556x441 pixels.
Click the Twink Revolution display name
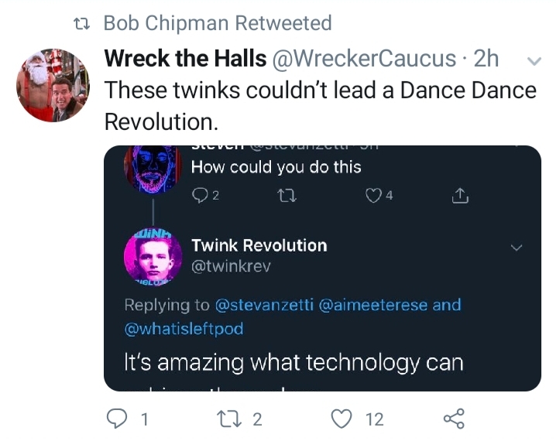259,245
